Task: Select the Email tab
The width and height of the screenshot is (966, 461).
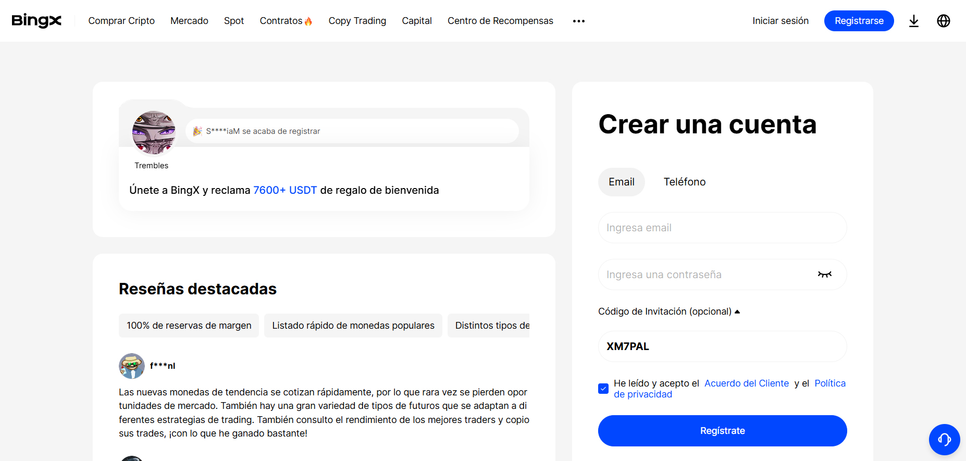Action: [621, 182]
